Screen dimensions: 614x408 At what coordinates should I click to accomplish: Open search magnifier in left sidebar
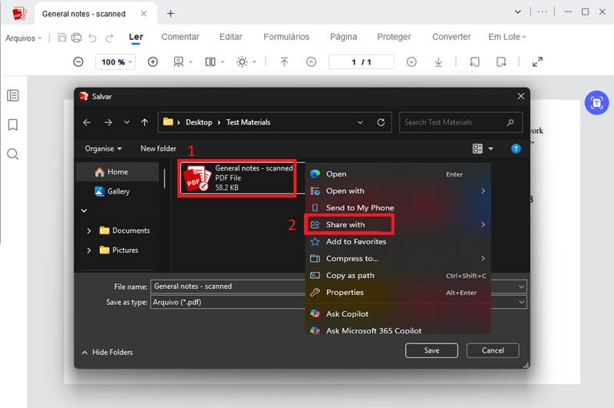tap(13, 154)
